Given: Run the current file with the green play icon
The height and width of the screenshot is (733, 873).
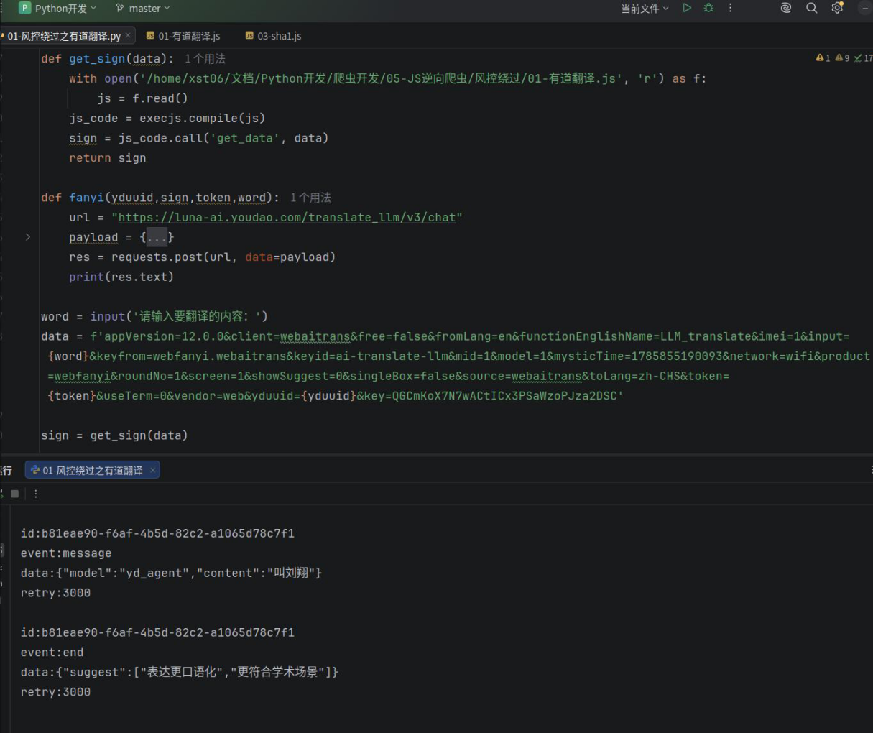Looking at the screenshot, I should click(687, 8).
